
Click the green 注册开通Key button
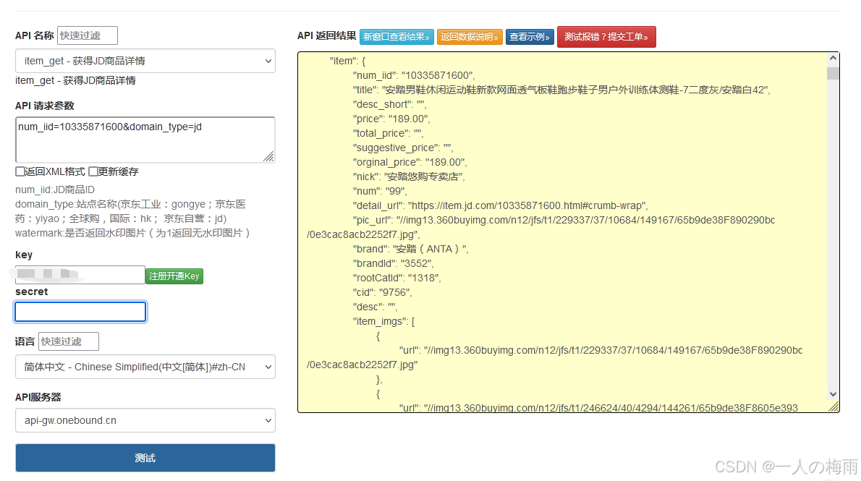point(174,276)
